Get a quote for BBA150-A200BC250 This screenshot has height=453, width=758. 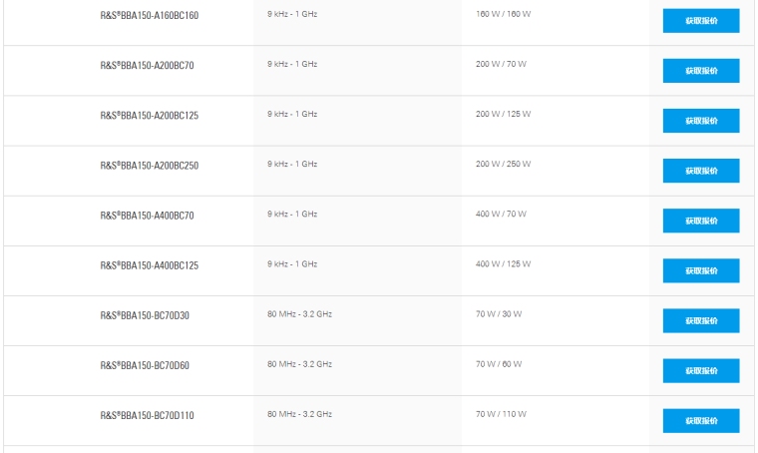pyautogui.click(x=700, y=171)
